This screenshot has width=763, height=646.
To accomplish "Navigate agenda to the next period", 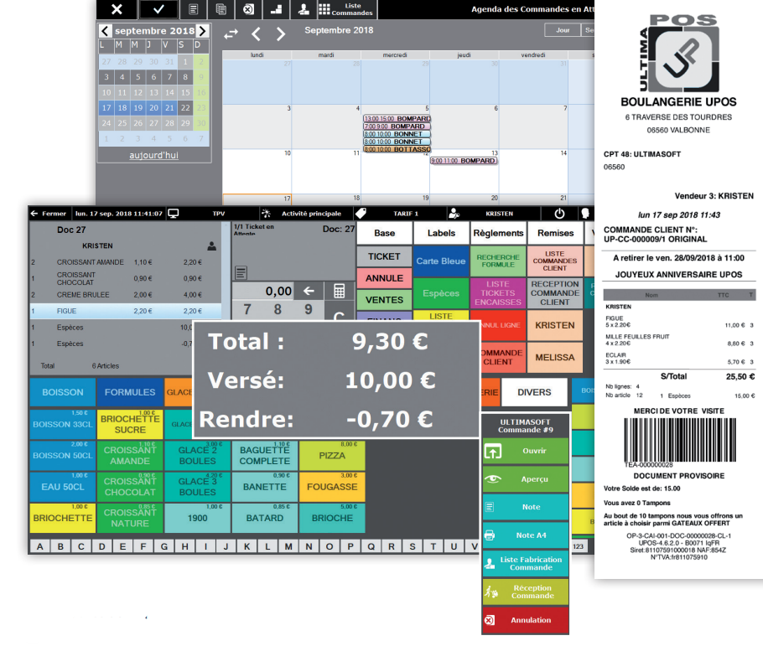I will (281, 34).
